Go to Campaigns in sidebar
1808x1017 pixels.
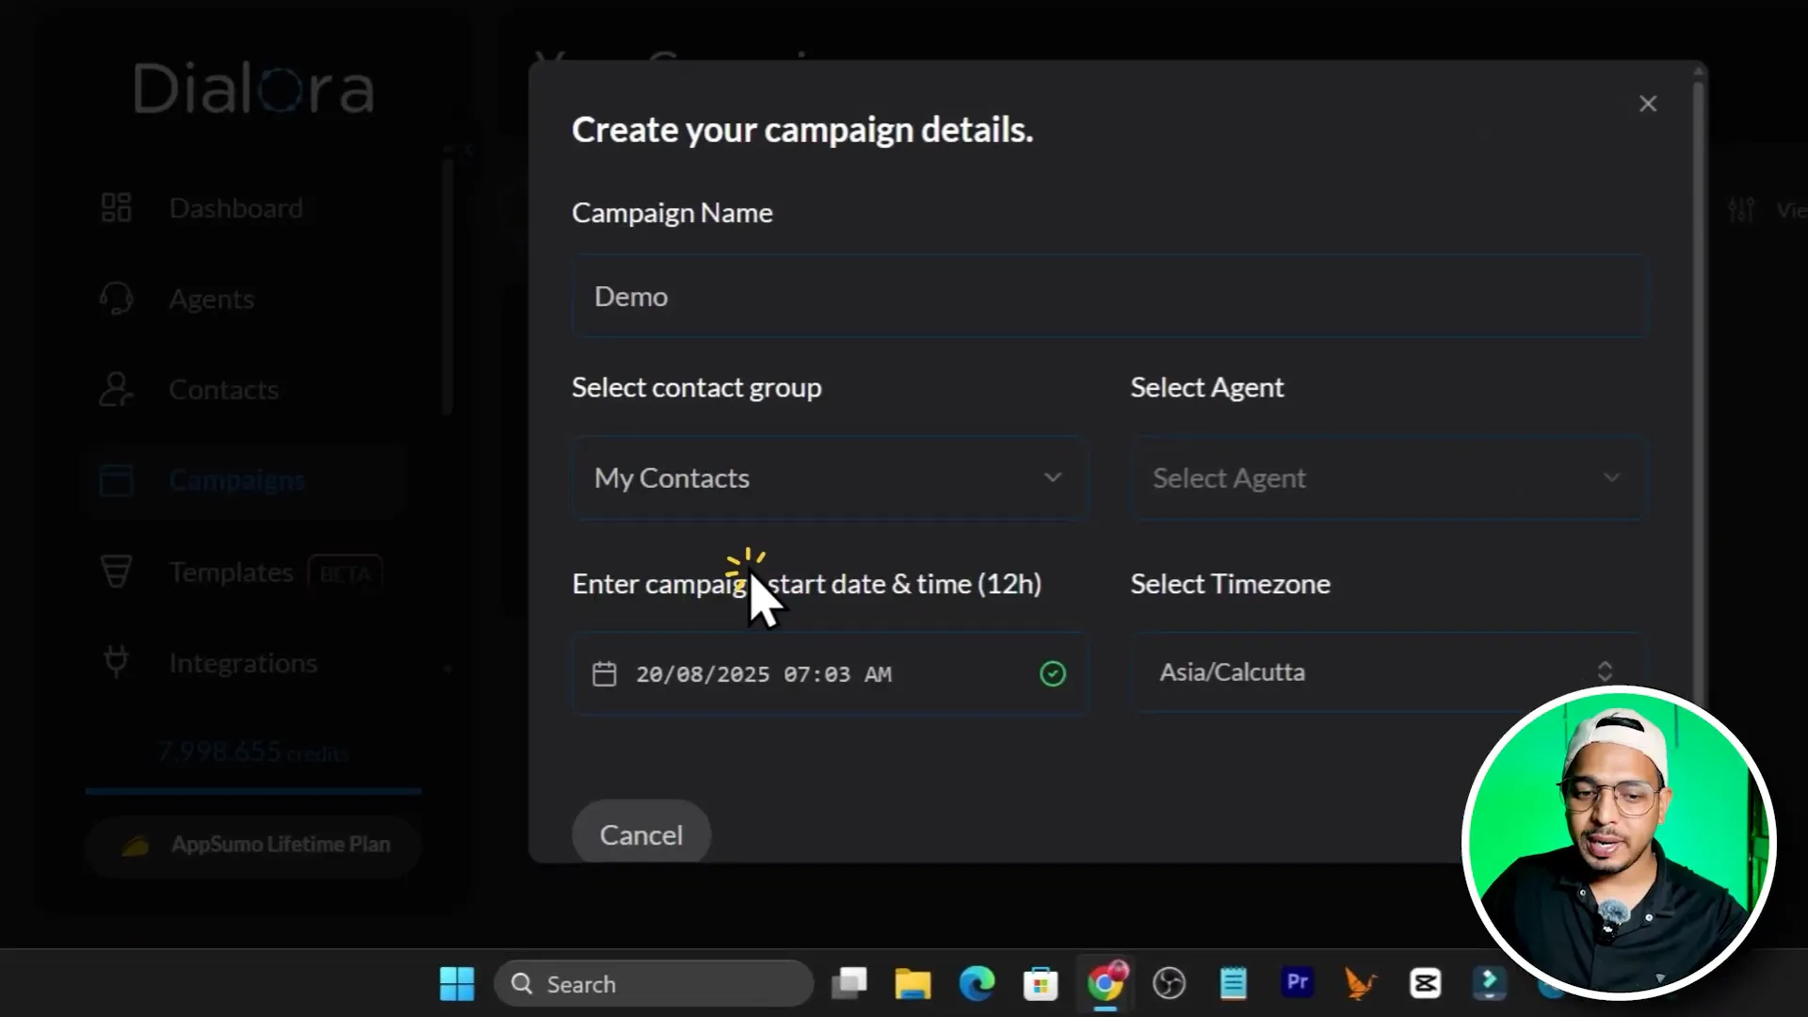coord(237,481)
